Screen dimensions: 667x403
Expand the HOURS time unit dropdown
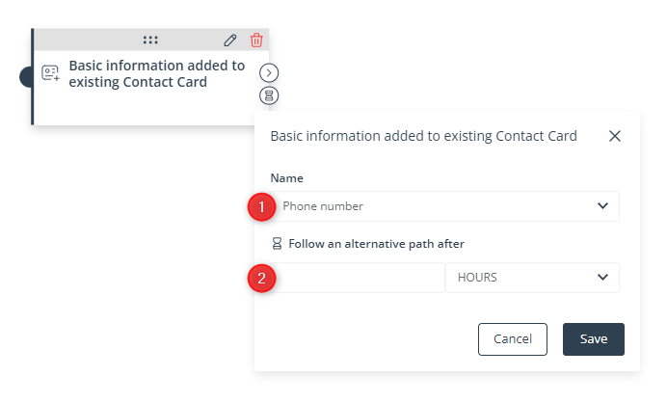[x=532, y=278]
